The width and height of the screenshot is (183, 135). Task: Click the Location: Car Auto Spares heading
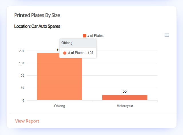[x=37, y=26]
